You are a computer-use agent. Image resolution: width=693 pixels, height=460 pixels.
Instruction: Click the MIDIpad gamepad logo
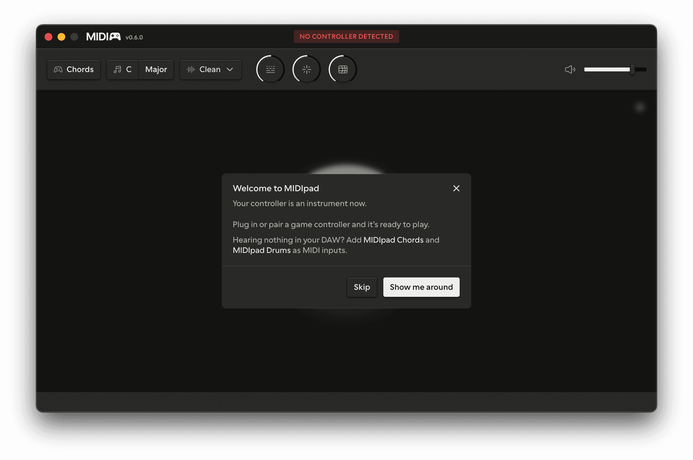pos(103,37)
